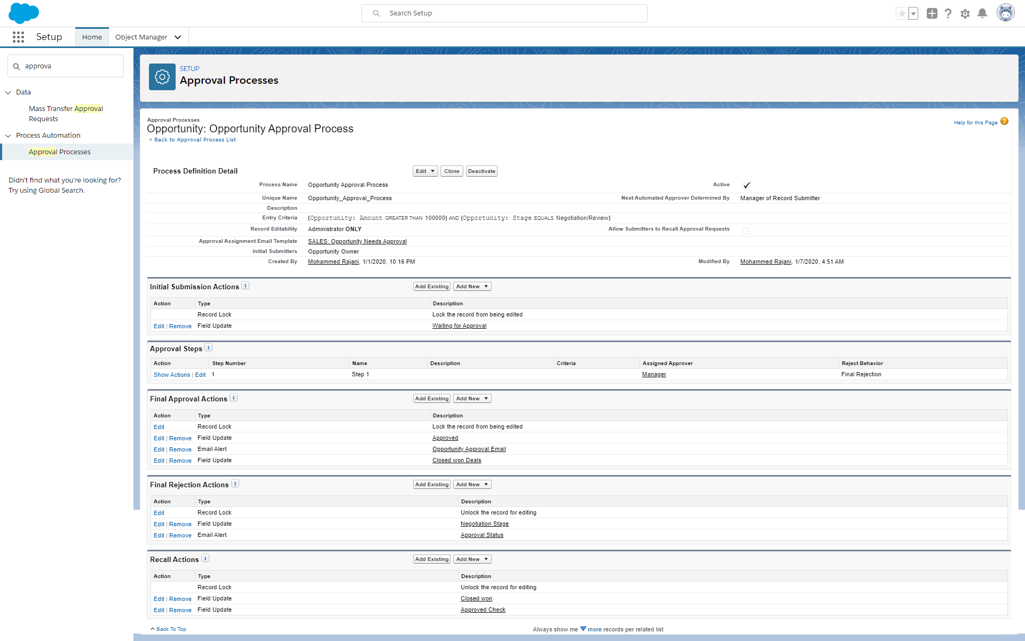This screenshot has width=1025, height=641.
Task: Select the Home tab
Action: (x=92, y=37)
